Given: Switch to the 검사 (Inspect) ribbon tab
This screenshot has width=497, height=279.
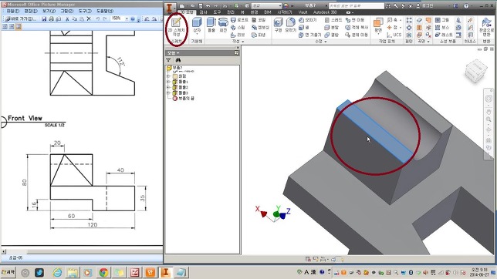Looking at the screenshot, I should 203,12.
